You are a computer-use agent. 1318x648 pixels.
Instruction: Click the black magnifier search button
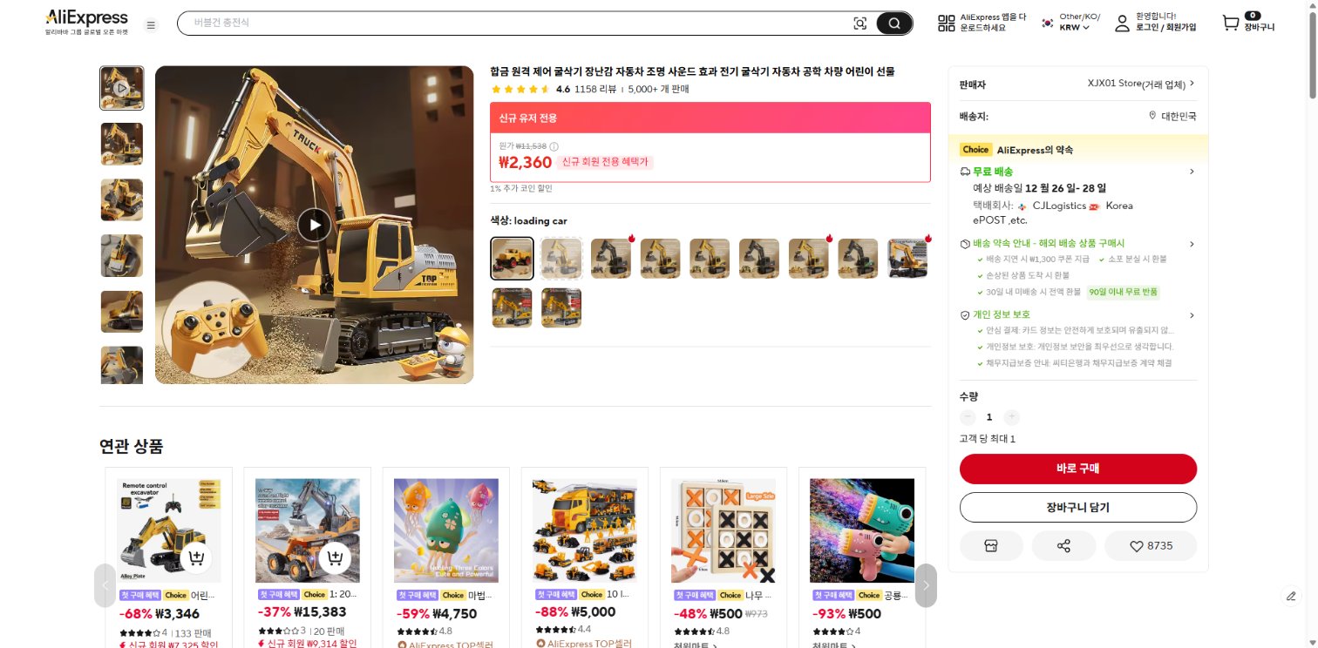click(x=893, y=24)
